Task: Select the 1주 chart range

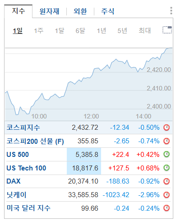Action: click(39, 31)
